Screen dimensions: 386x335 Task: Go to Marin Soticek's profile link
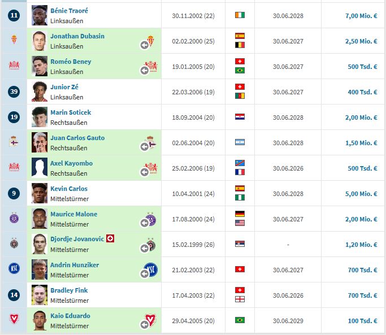[x=71, y=112]
